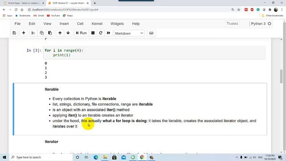Insert a cell below with plus icon
This screenshot has height=161, width=286.
[24, 33]
